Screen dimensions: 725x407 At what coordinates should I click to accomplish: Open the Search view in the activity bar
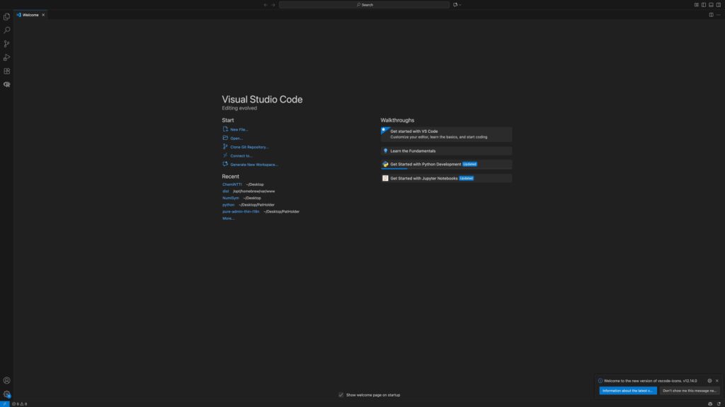(x=7, y=30)
